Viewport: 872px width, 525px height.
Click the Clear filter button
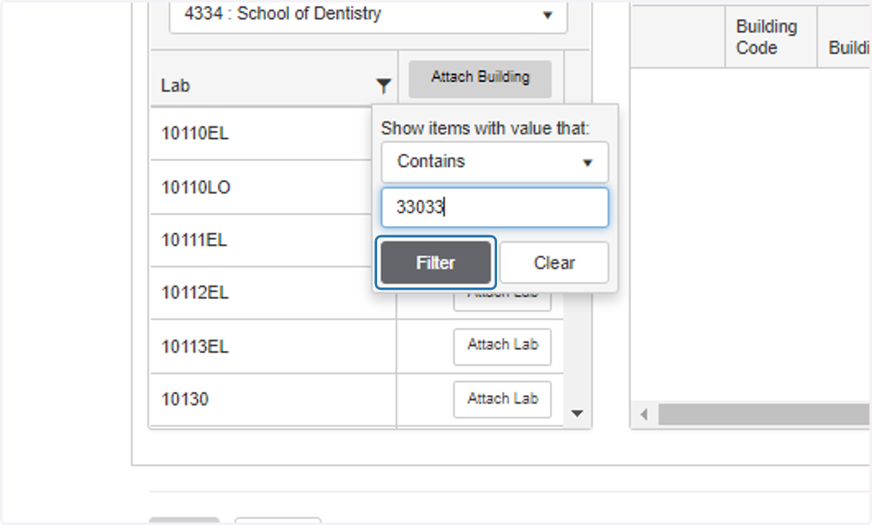click(554, 263)
